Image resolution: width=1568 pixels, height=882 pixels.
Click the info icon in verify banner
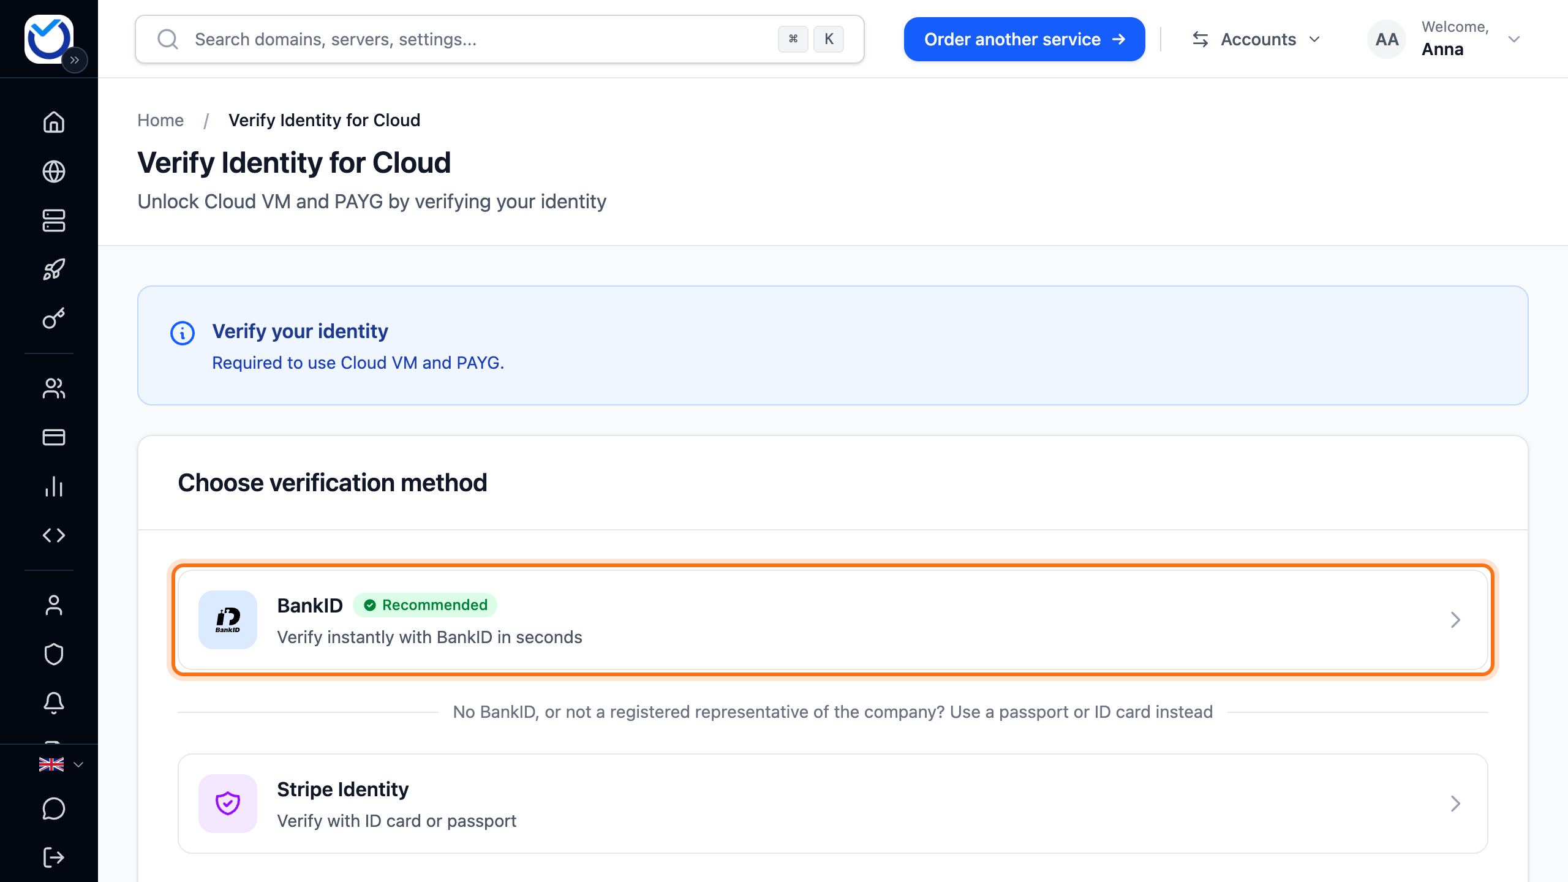click(183, 333)
